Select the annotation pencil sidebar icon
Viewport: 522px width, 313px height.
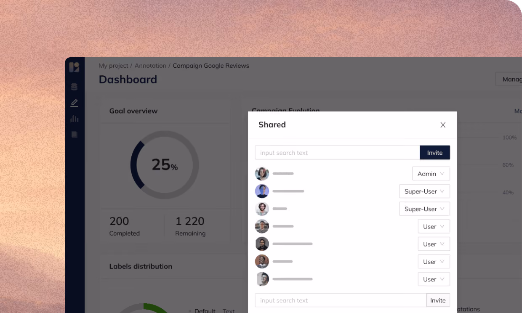tap(75, 103)
